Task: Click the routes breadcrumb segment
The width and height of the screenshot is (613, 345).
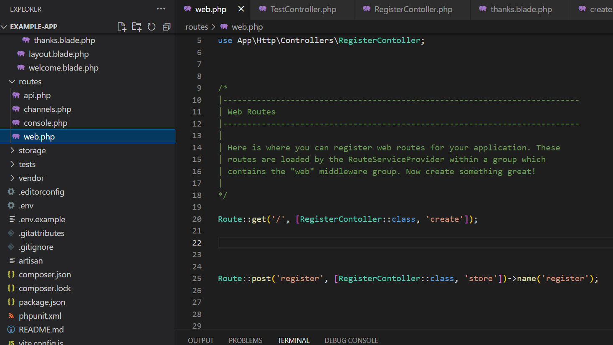Action: click(x=197, y=27)
